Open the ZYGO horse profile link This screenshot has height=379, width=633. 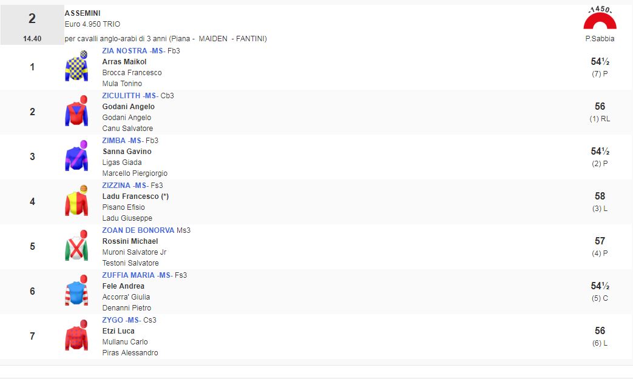coord(112,320)
